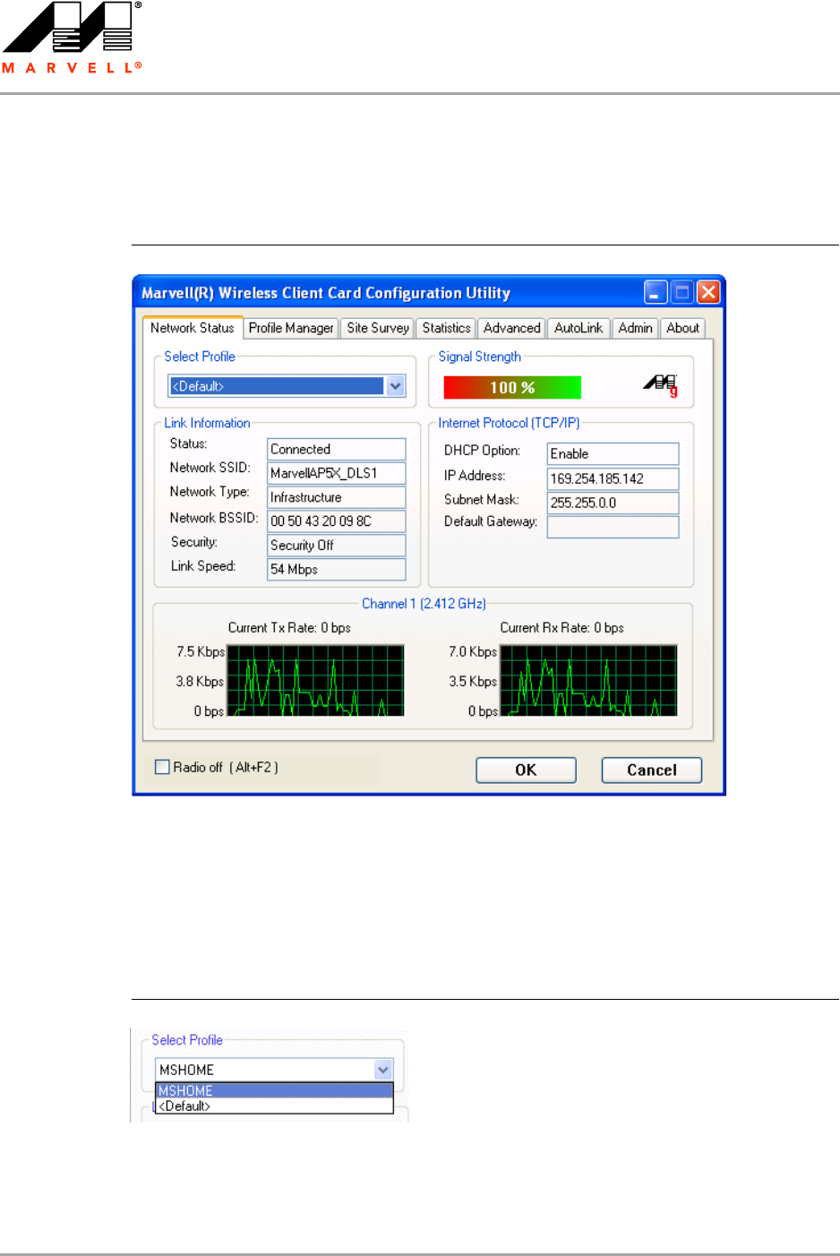Click the Link Speed 54 Mbps field

337,569
